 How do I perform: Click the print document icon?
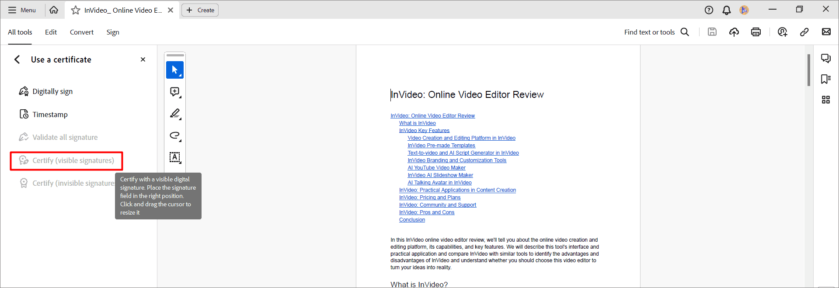tap(756, 32)
